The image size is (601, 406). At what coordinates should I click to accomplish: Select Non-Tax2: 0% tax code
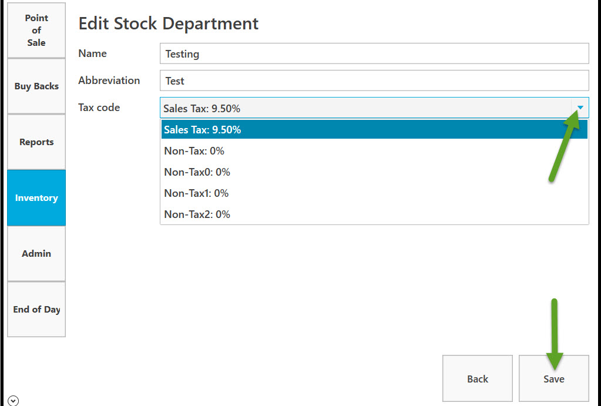point(374,214)
